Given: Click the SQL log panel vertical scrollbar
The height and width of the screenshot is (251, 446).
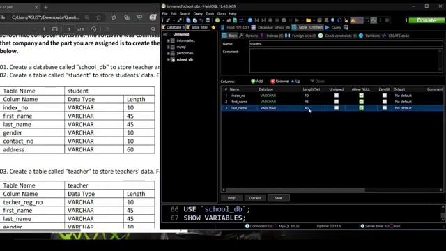Looking at the screenshot, I should coord(443,213).
